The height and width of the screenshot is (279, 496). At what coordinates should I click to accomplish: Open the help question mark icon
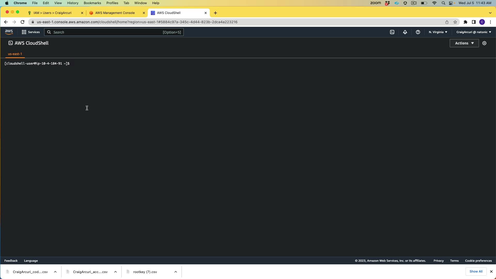(x=418, y=32)
